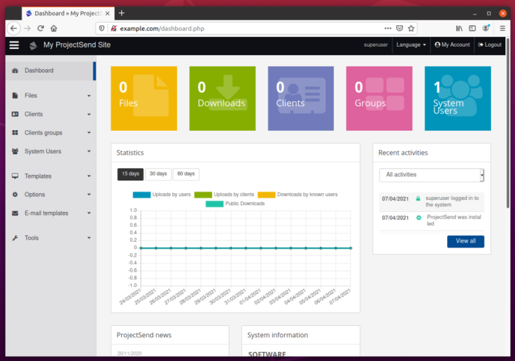Open the yellow Files stat card
Viewport: 515px width, 361px height.
(144, 99)
